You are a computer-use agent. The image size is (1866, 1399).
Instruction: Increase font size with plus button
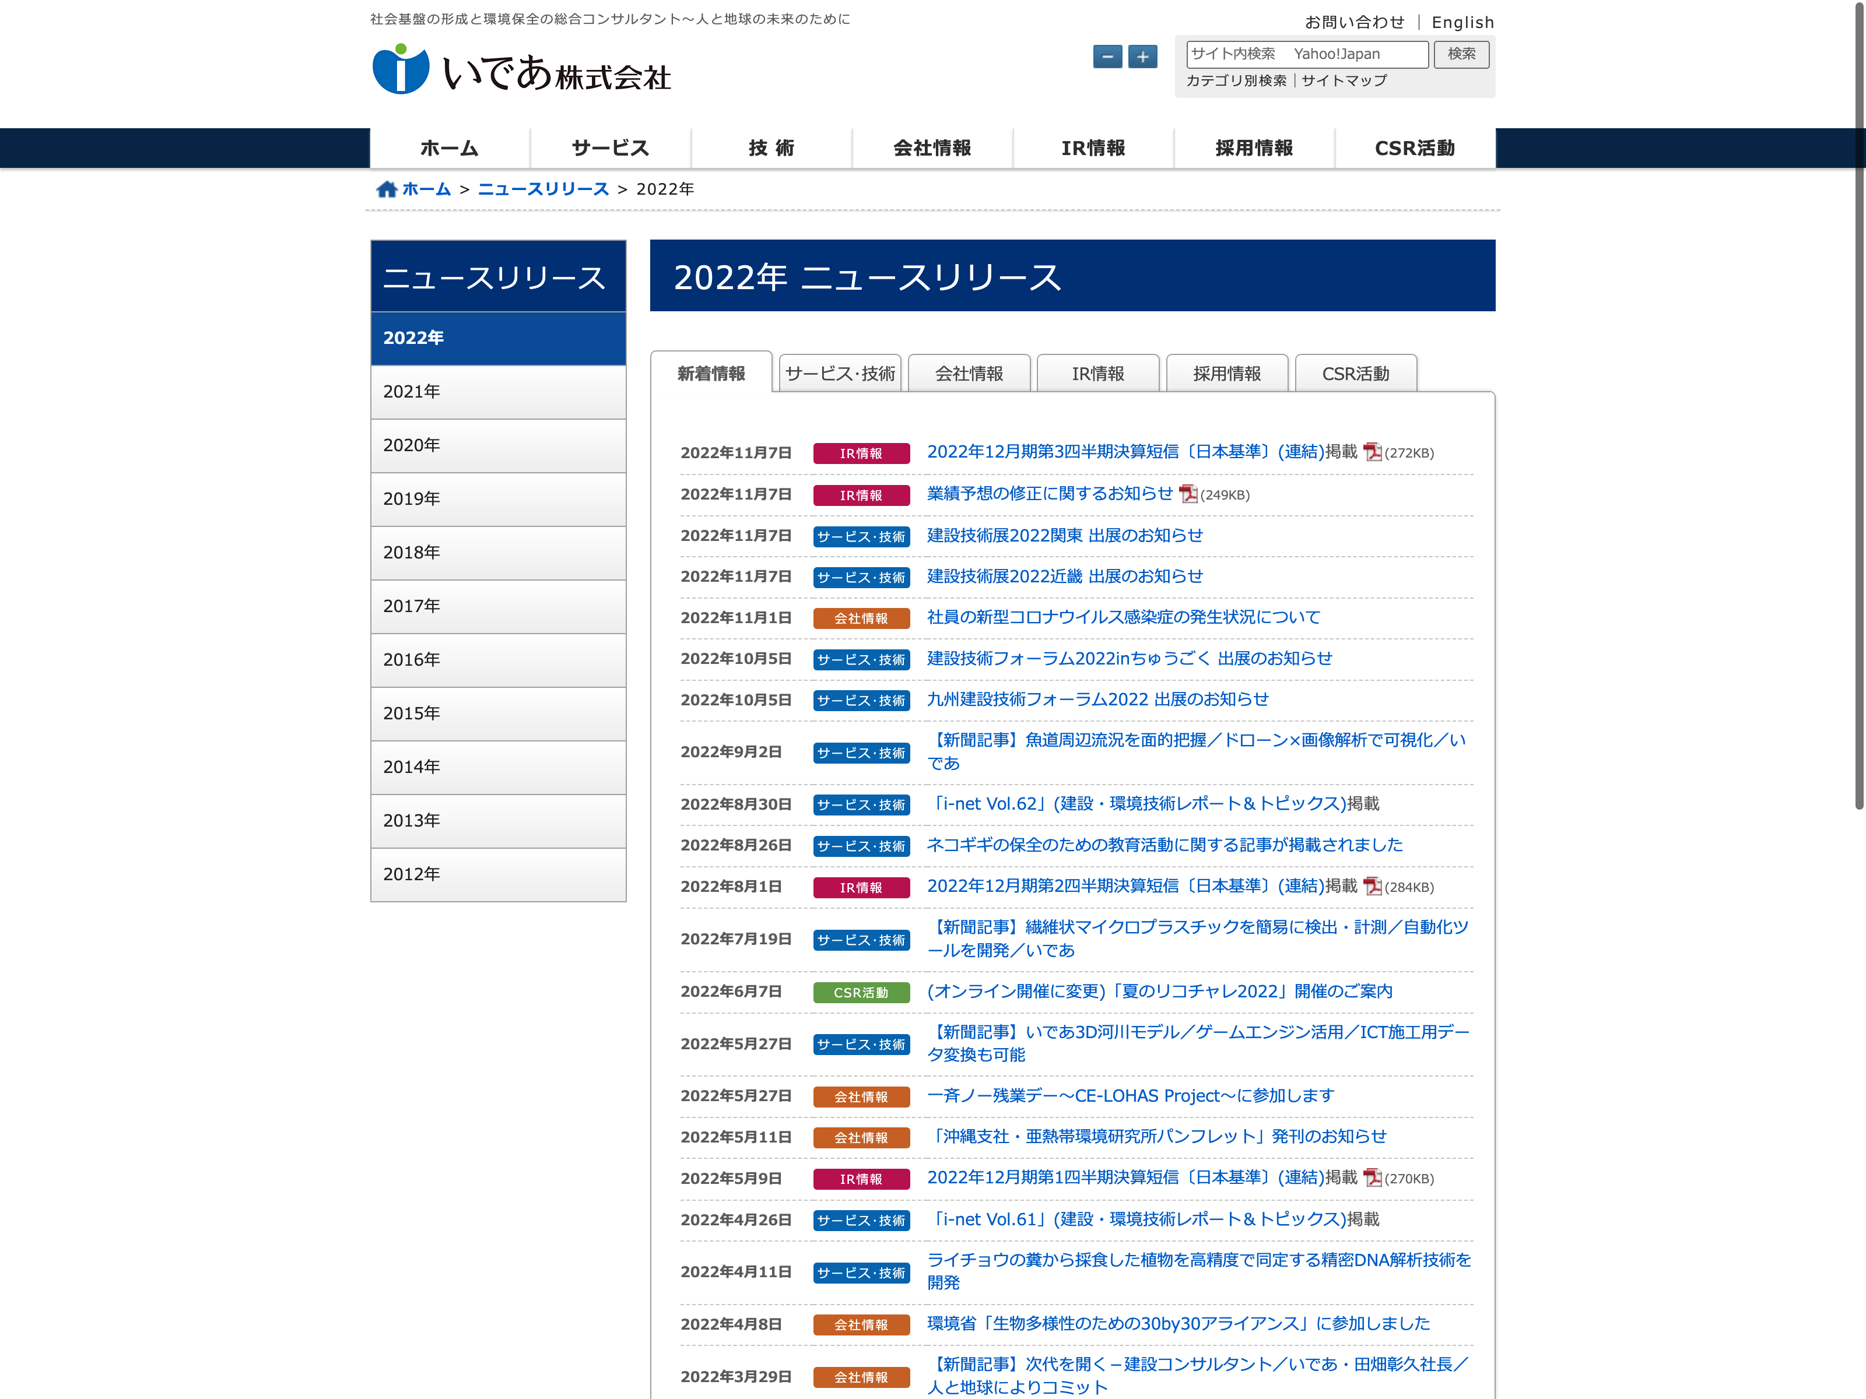[x=1142, y=57]
